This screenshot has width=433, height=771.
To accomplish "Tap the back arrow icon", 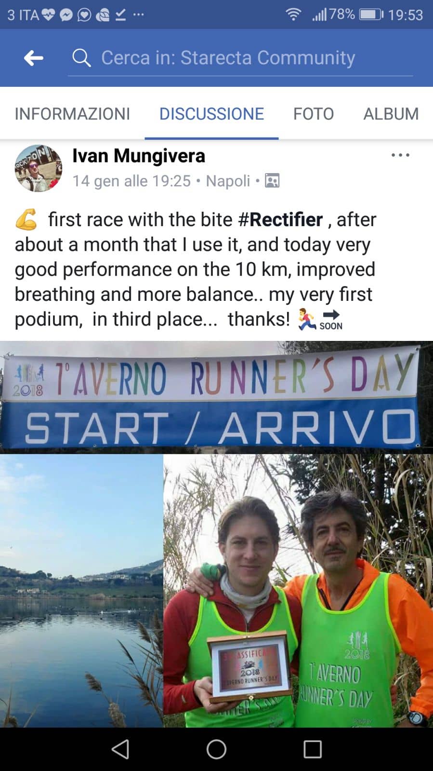I will click(34, 58).
